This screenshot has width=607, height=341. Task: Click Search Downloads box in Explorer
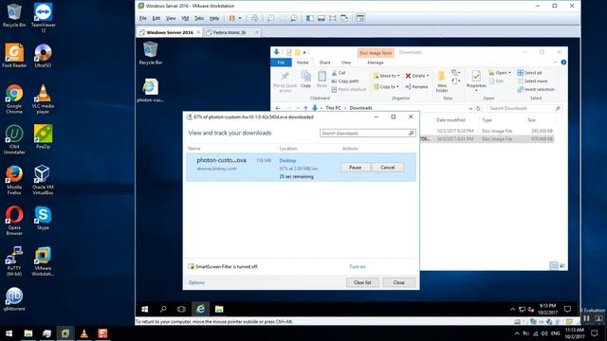[x=524, y=109]
